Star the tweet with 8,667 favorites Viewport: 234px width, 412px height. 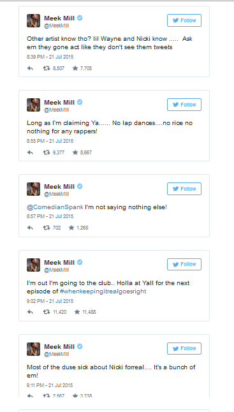tap(75, 152)
